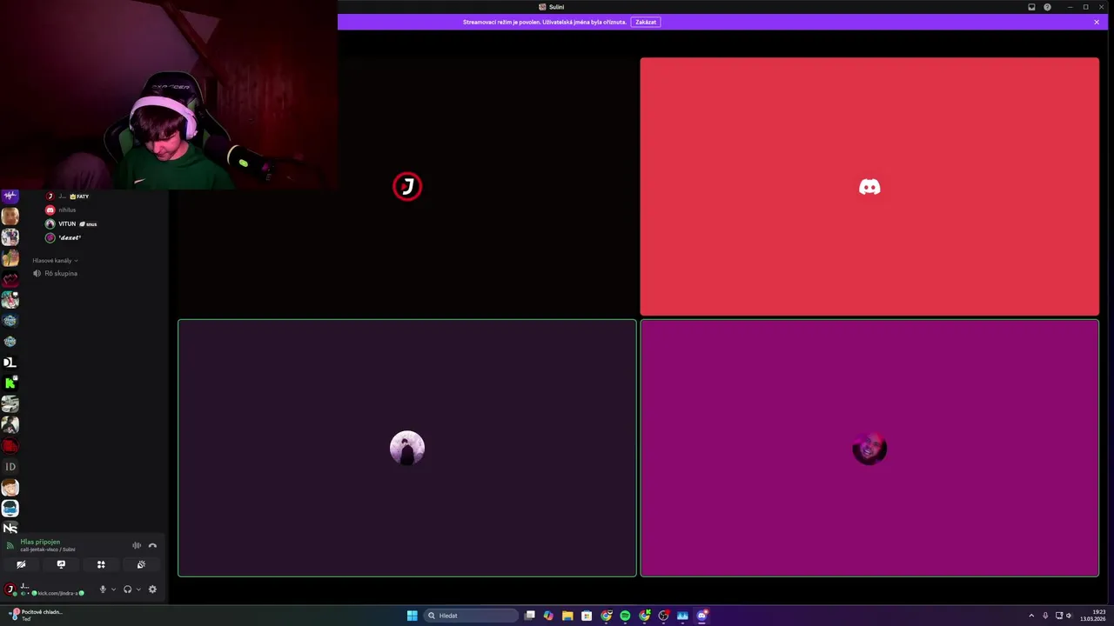Open noise suppression waveform icon
Image resolution: width=1114 pixels, height=626 pixels.
point(137,545)
